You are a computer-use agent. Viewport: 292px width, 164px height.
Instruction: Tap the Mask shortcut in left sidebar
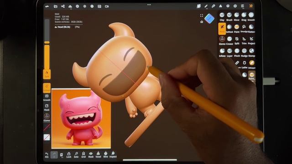(47, 108)
